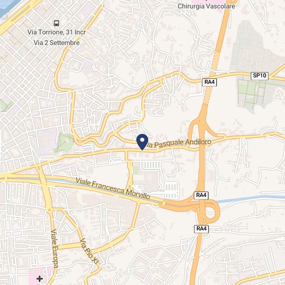285x285 pixels.
Task: Select the RA4 shield just above the interchange loop
Action: [x=201, y=195]
